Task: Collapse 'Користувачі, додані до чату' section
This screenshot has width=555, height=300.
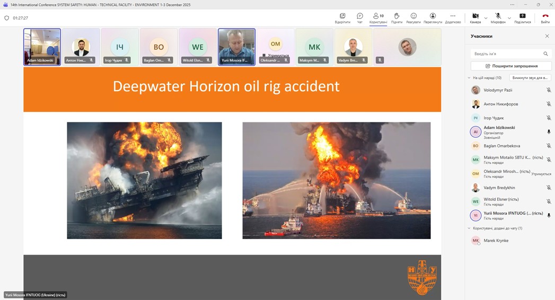Action: (469, 228)
